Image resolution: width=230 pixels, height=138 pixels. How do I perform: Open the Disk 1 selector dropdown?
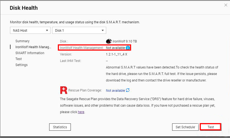coord(79,30)
